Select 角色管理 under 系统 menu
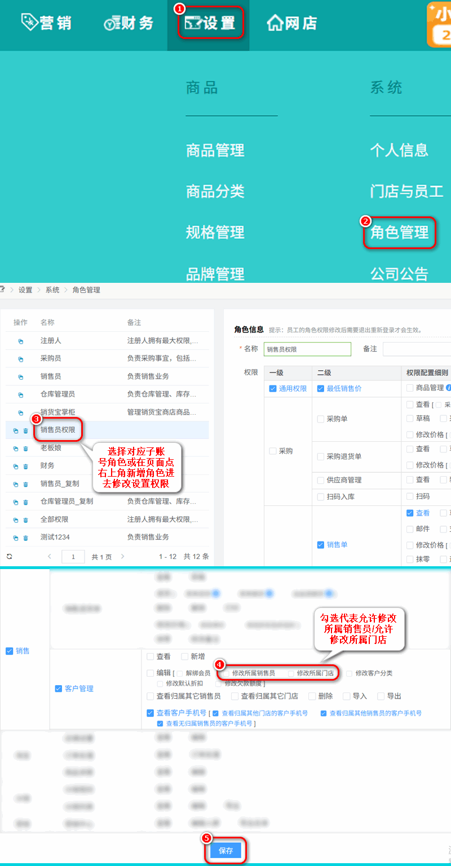The width and height of the screenshot is (451, 866). (x=399, y=232)
